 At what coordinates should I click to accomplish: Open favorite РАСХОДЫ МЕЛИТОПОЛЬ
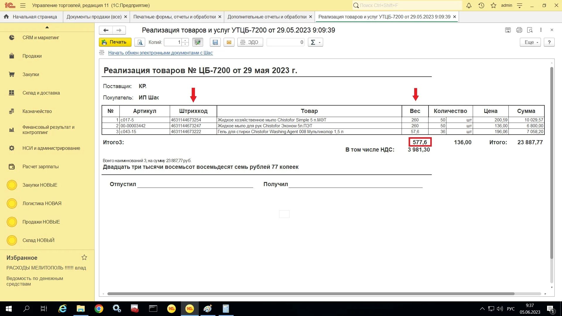click(x=46, y=268)
